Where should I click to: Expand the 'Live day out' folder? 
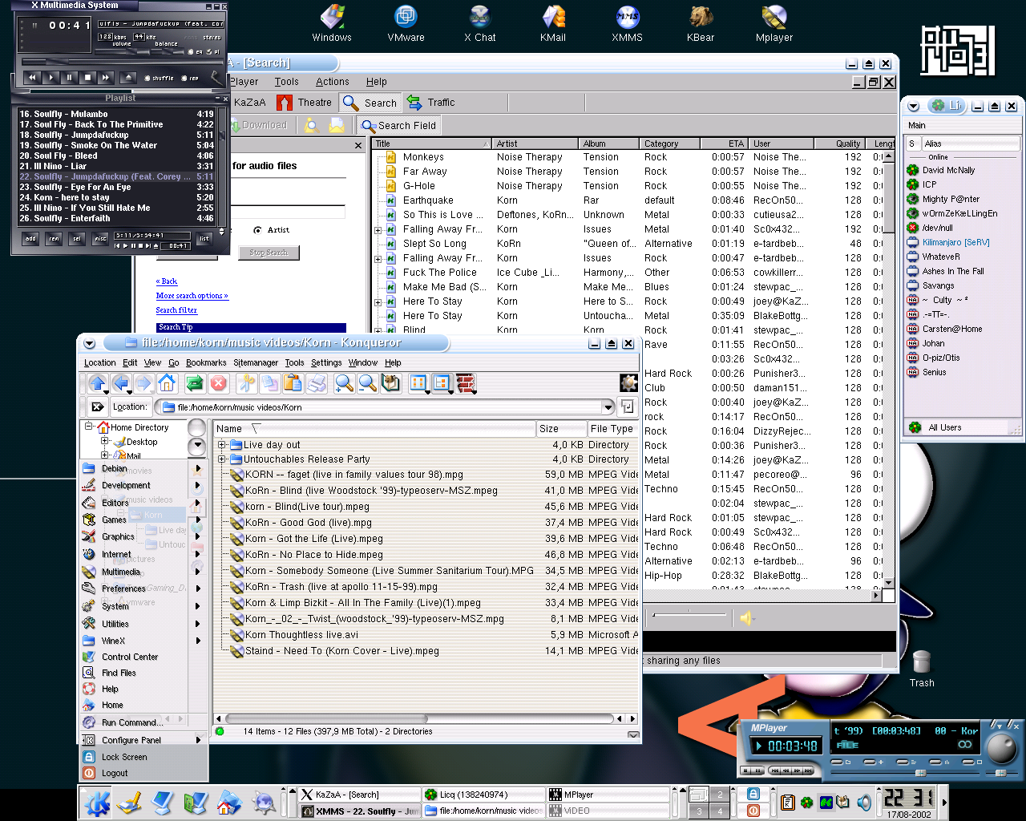pos(221,445)
